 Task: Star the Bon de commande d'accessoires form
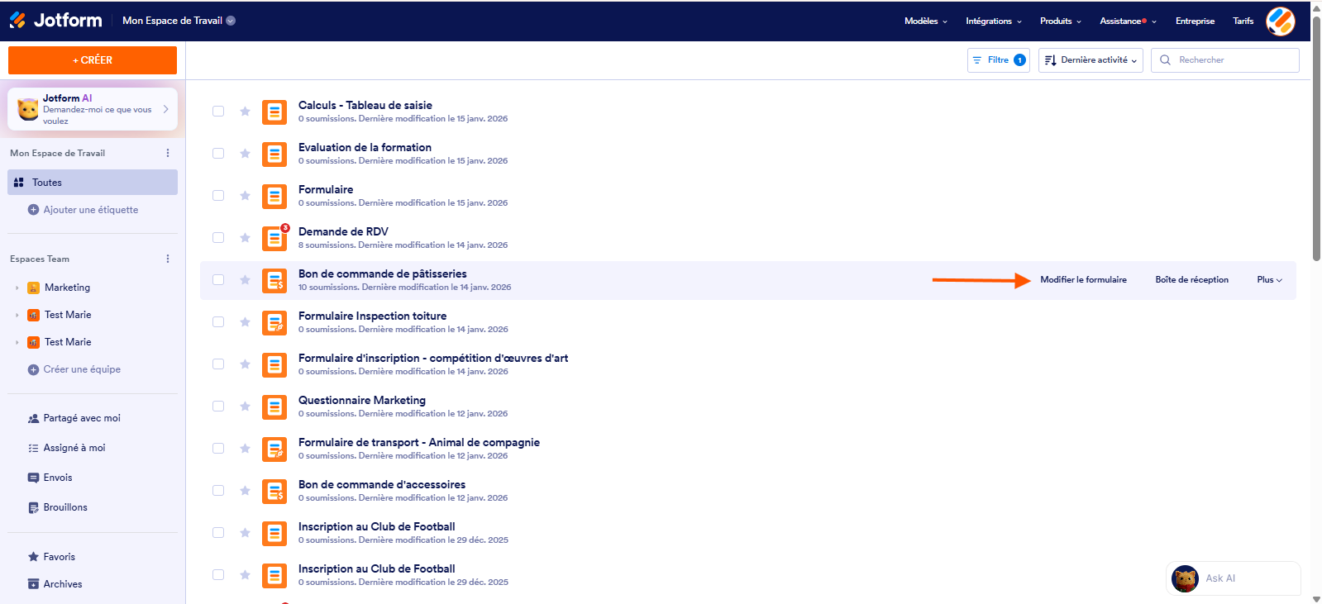[245, 491]
